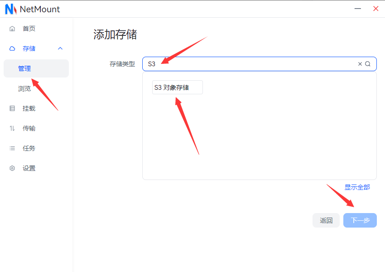
Task: Click the NetMount logo in the title bar
Action: tap(11, 9)
